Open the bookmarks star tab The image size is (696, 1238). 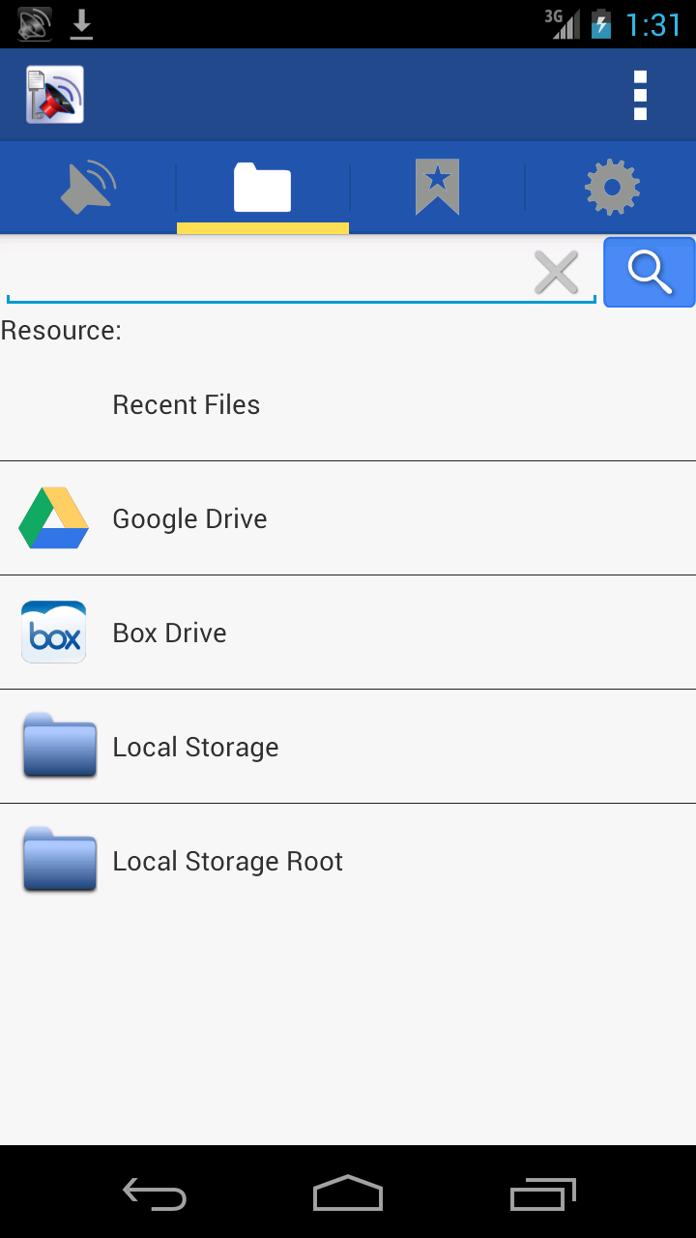click(x=437, y=188)
